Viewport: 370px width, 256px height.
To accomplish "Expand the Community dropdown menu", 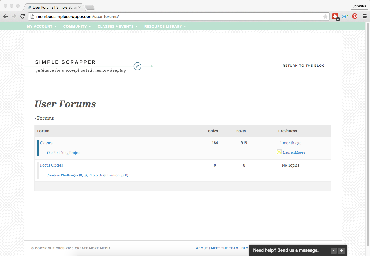I will [77, 26].
